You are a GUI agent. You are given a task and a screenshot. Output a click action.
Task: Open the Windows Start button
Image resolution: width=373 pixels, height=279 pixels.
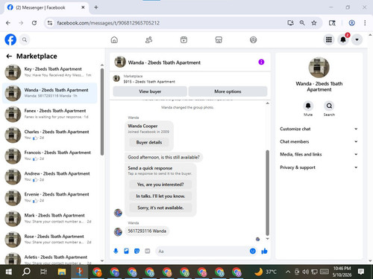pyautogui.click(x=9, y=272)
